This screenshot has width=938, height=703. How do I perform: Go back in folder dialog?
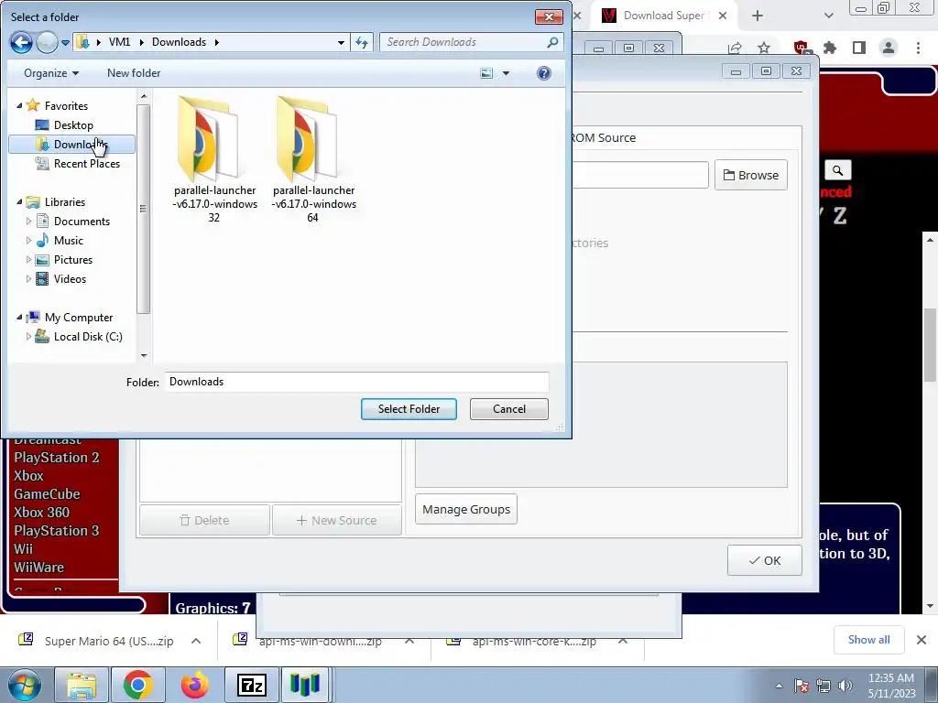point(21,42)
